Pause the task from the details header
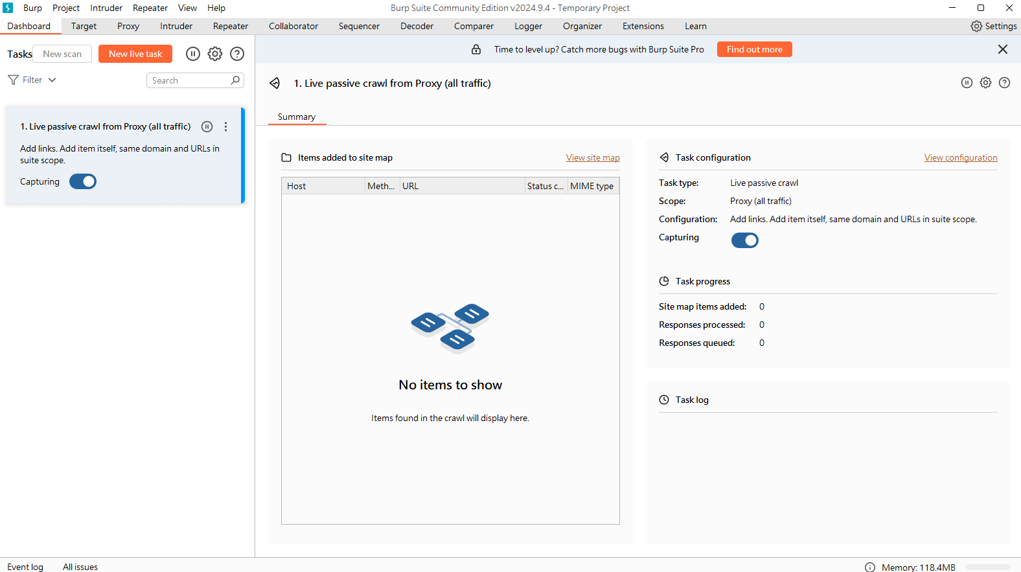The image size is (1021, 572). 967,83
